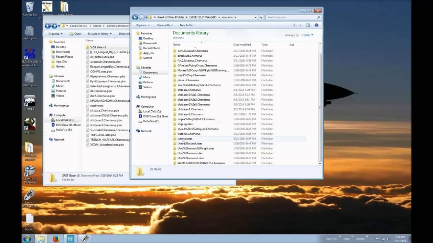The image size is (433, 243).
Task: Show the preview pane in missions window
Action: point(308,25)
